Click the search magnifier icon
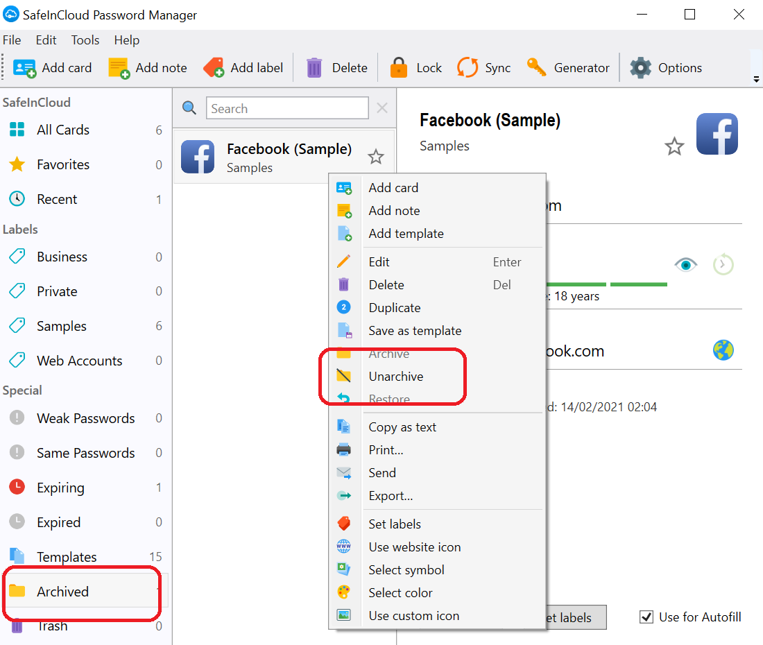Viewport: 763px width, 645px height. [189, 108]
